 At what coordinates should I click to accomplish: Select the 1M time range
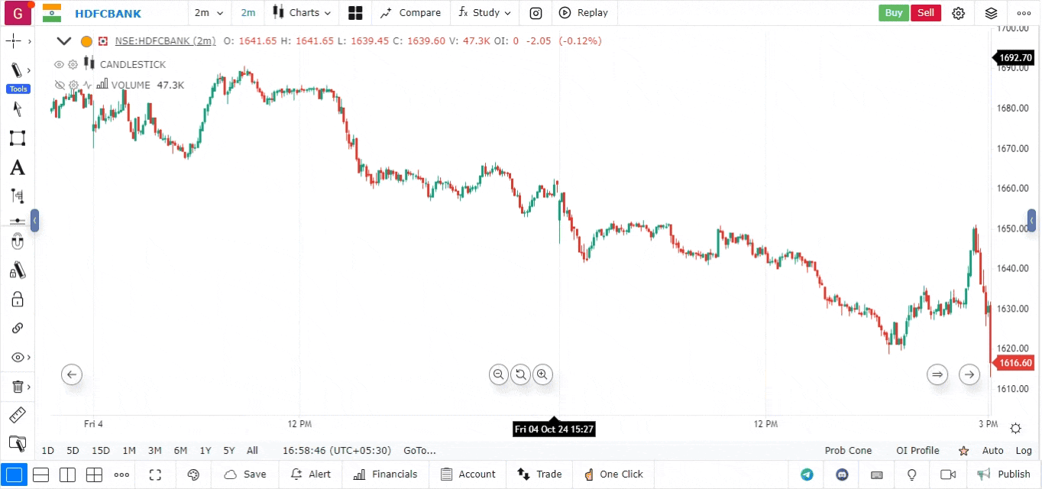tap(129, 451)
